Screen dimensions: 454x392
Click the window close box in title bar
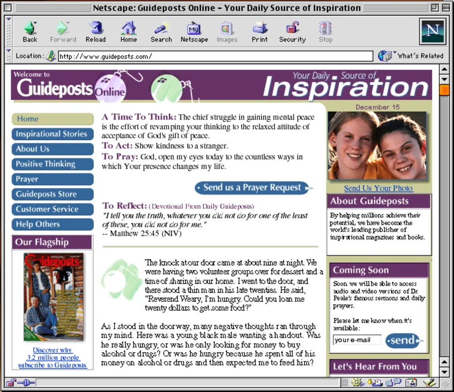click(x=8, y=8)
